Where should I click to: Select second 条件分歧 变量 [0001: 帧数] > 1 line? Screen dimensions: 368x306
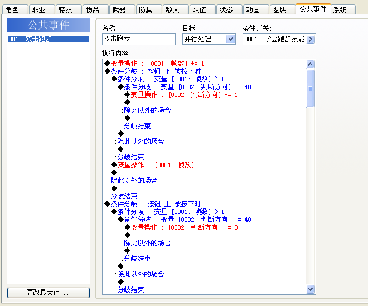pos(168,212)
